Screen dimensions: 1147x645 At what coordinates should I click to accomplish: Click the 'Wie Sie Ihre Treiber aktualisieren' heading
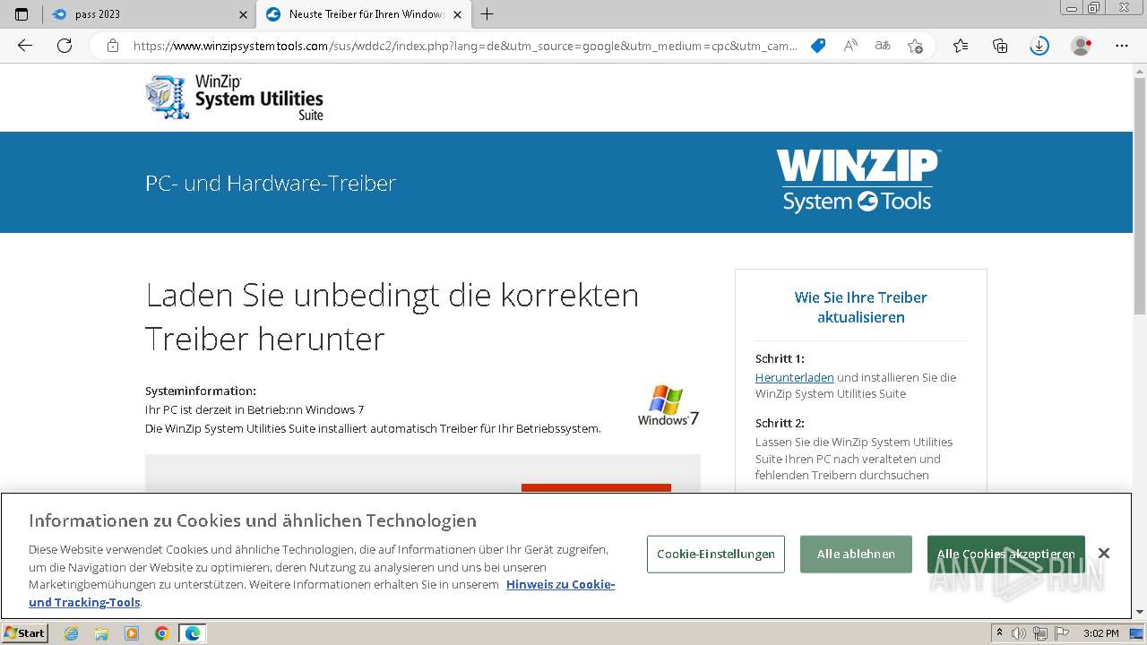(x=860, y=307)
